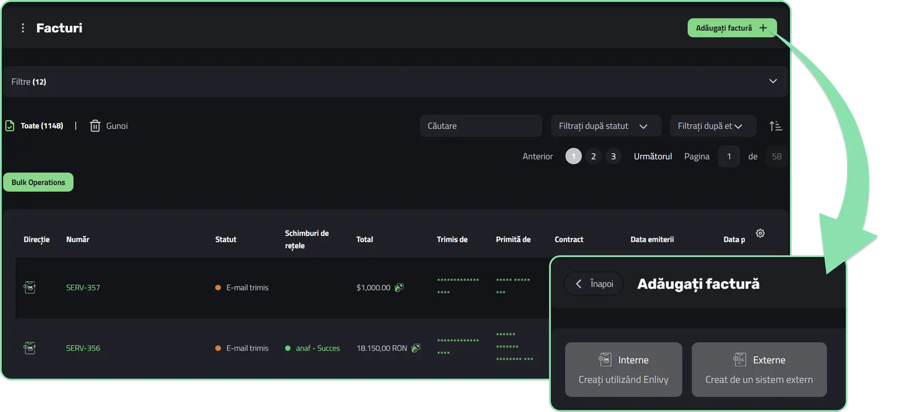Click the sort order icon
The height and width of the screenshot is (412, 898).
(x=776, y=126)
